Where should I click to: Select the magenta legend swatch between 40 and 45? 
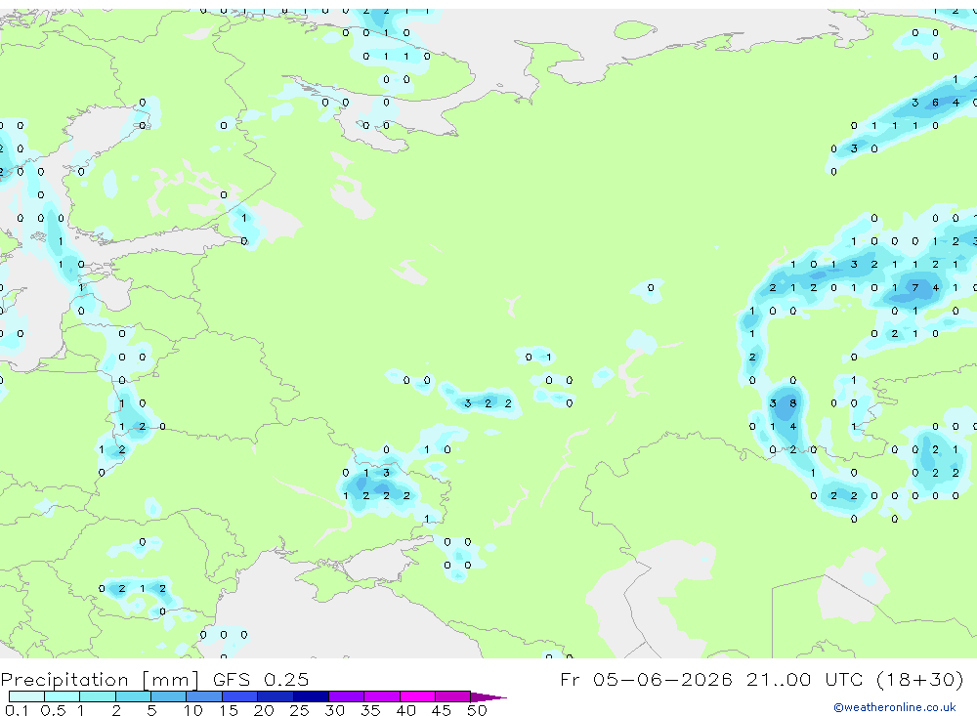(x=417, y=696)
